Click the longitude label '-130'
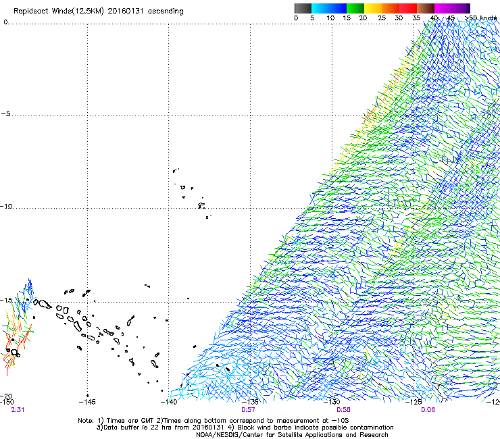Screen dimensions: 500x439 click(332, 402)
